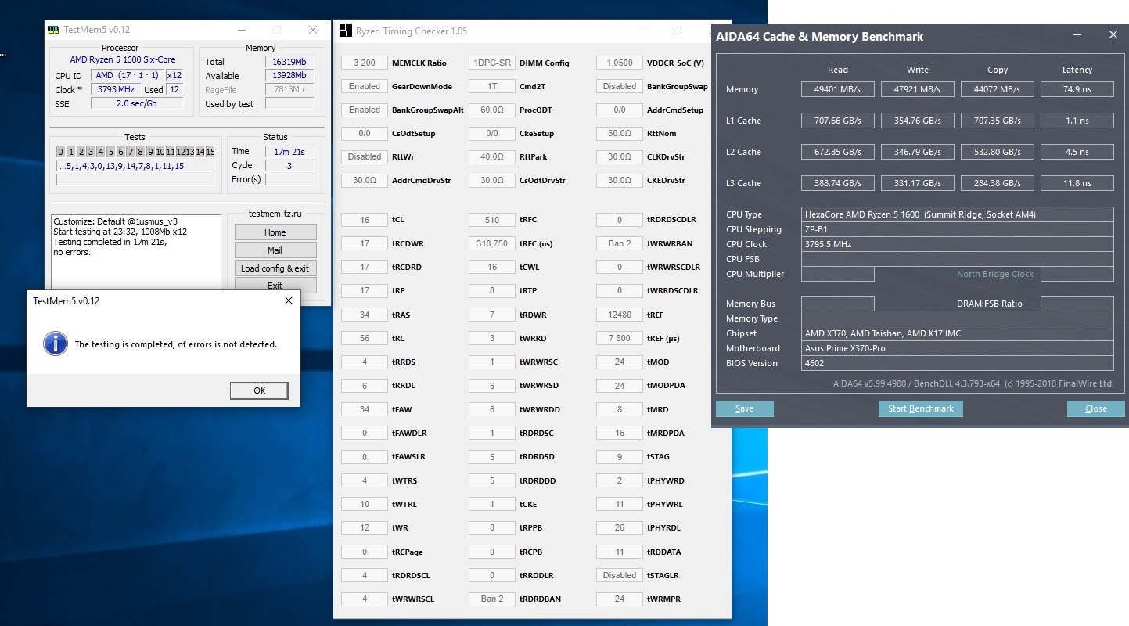Click the tWRWRBAN field showing Ban 2
Image resolution: width=1129 pixels, height=626 pixels.
pyautogui.click(x=620, y=243)
